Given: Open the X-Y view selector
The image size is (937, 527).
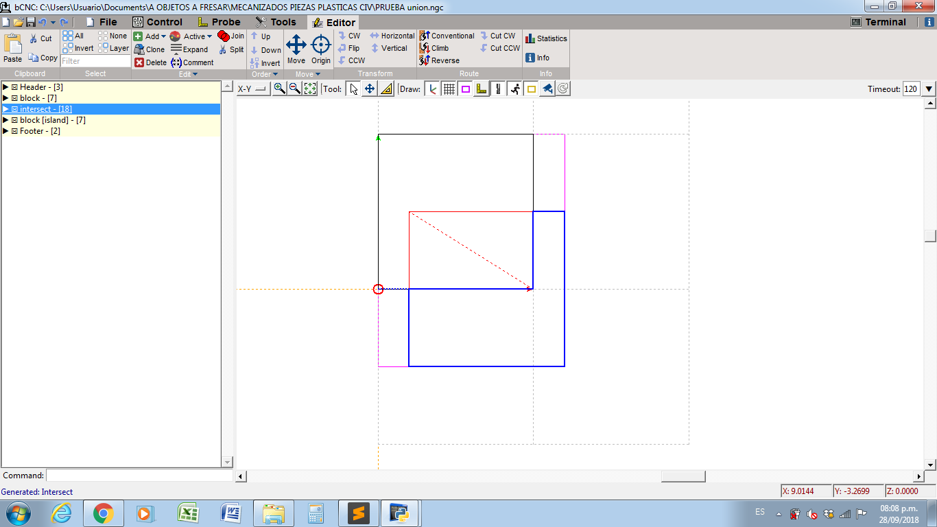Looking at the screenshot, I should pos(252,89).
